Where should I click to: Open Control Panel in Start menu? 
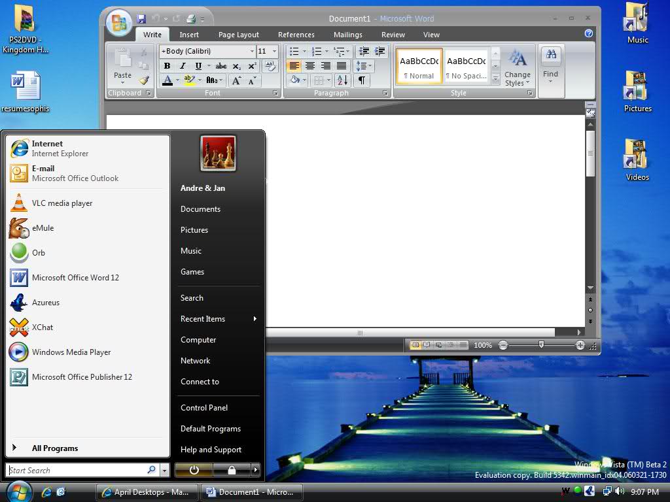pyautogui.click(x=204, y=408)
